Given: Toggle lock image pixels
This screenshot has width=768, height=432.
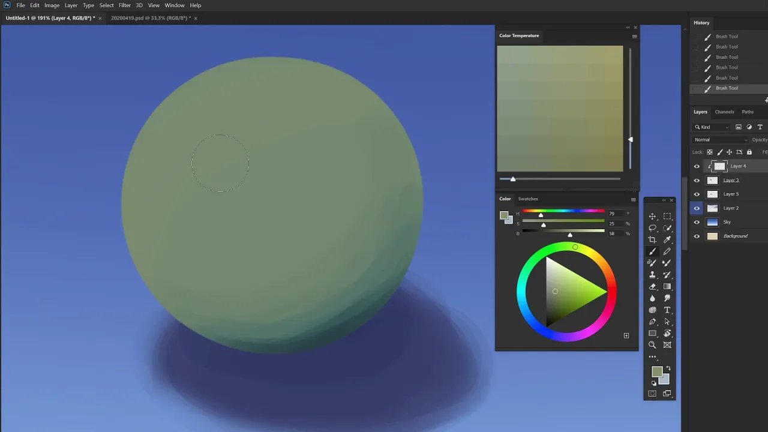Looking at the screenshot, I should click(x=719, y=152).
